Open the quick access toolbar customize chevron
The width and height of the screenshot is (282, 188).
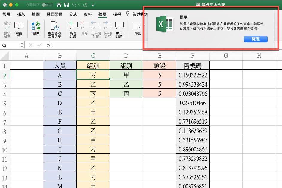93,5
